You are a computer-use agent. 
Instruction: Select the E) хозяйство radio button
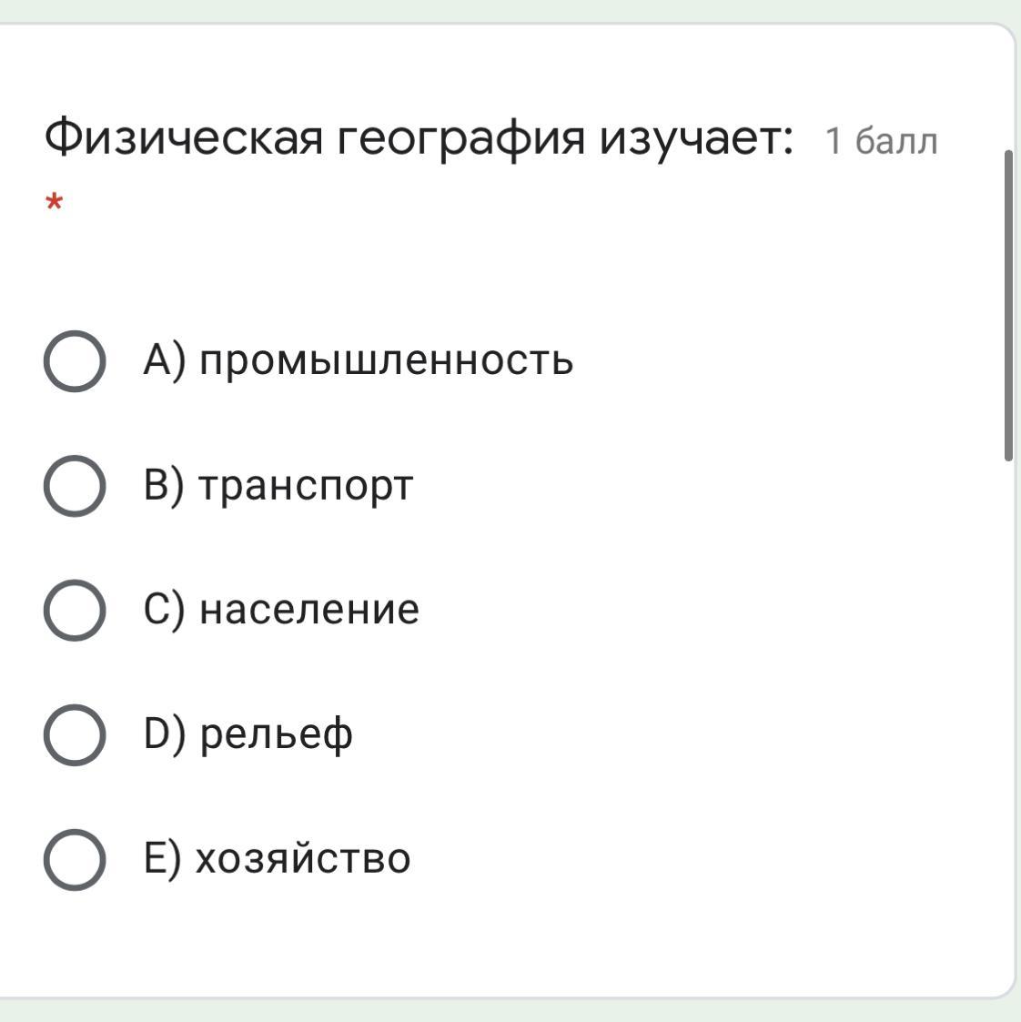(75, 860)
